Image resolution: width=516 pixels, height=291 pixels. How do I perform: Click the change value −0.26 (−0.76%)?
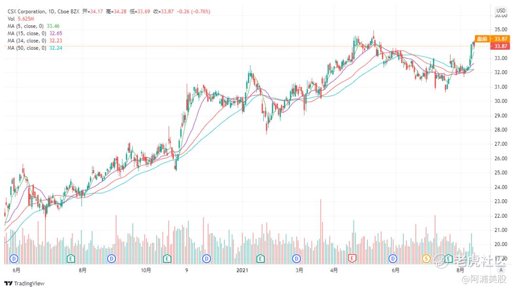(x=193, y=11)
